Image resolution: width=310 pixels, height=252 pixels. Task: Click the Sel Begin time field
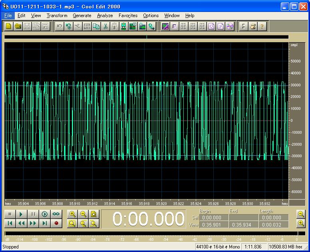[213, 218]
